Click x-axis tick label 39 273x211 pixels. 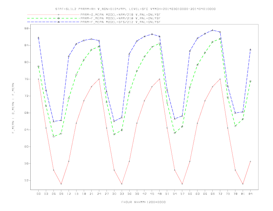coord(137,194)
